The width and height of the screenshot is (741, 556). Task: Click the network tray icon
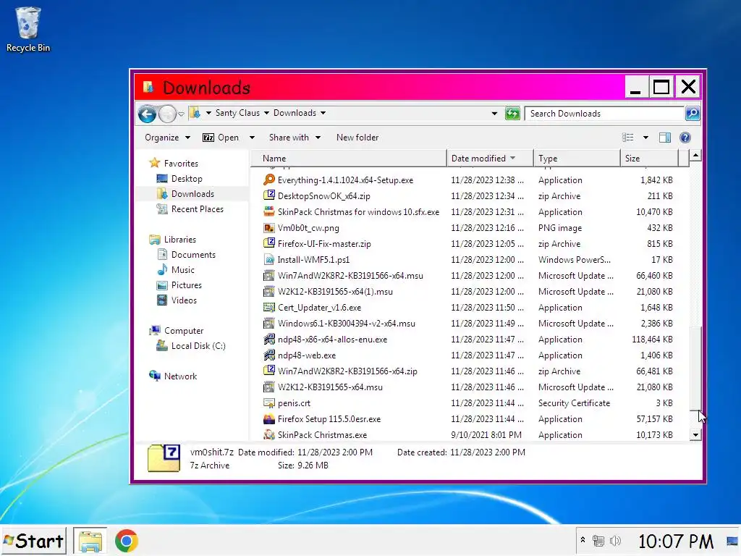598,540
